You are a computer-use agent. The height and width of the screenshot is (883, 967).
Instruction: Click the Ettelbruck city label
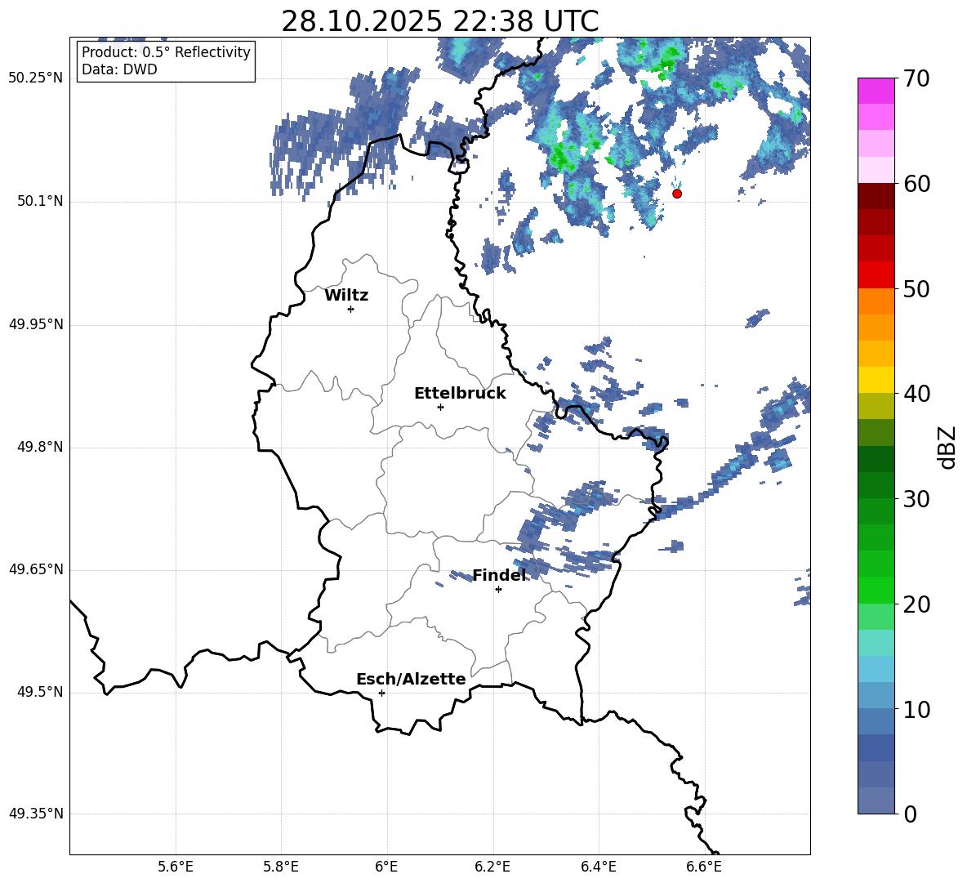(460, 394)
